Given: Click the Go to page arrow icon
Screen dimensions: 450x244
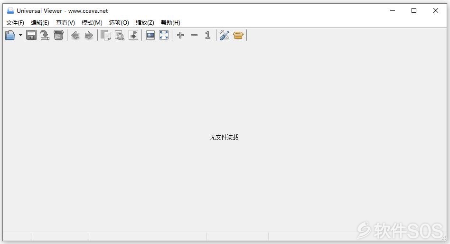Looking at the screenshot, I should click(133, 35).
